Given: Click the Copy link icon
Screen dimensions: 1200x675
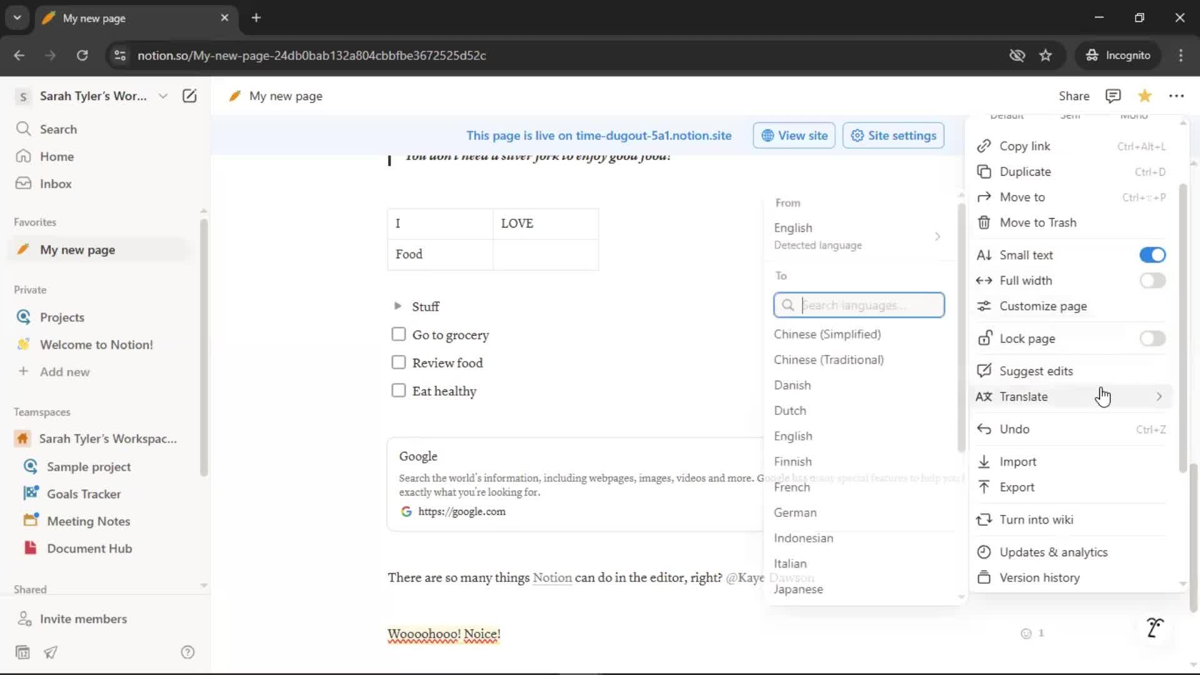Looking at the screenshot, I should [984, 146].
